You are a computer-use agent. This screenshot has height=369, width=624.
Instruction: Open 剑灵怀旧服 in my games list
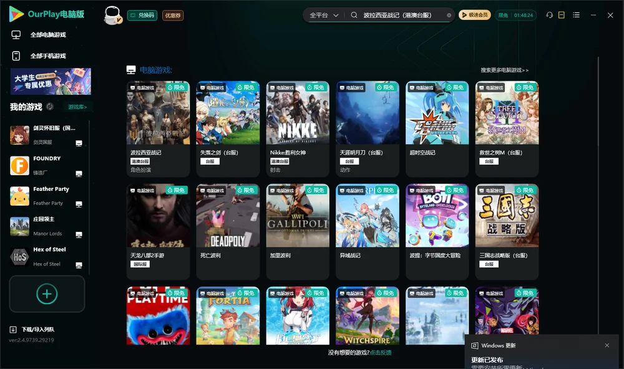tap(47, 135)
